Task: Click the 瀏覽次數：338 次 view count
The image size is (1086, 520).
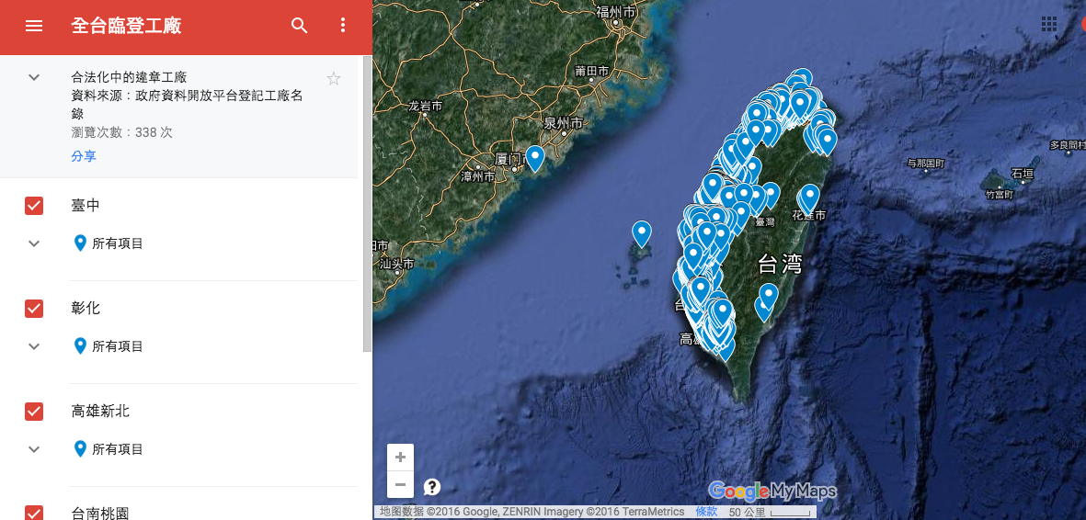Action: tap(121, 132)
